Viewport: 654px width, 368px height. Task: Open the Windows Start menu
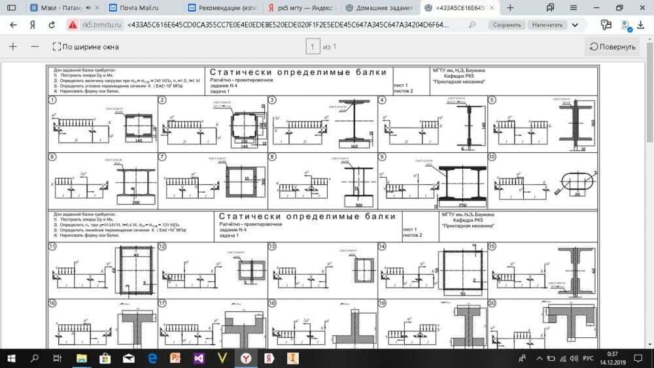point(11,358)
